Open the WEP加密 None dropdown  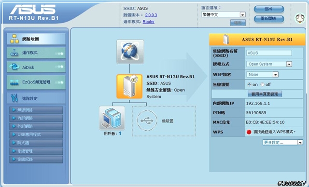tap(262, 75)
